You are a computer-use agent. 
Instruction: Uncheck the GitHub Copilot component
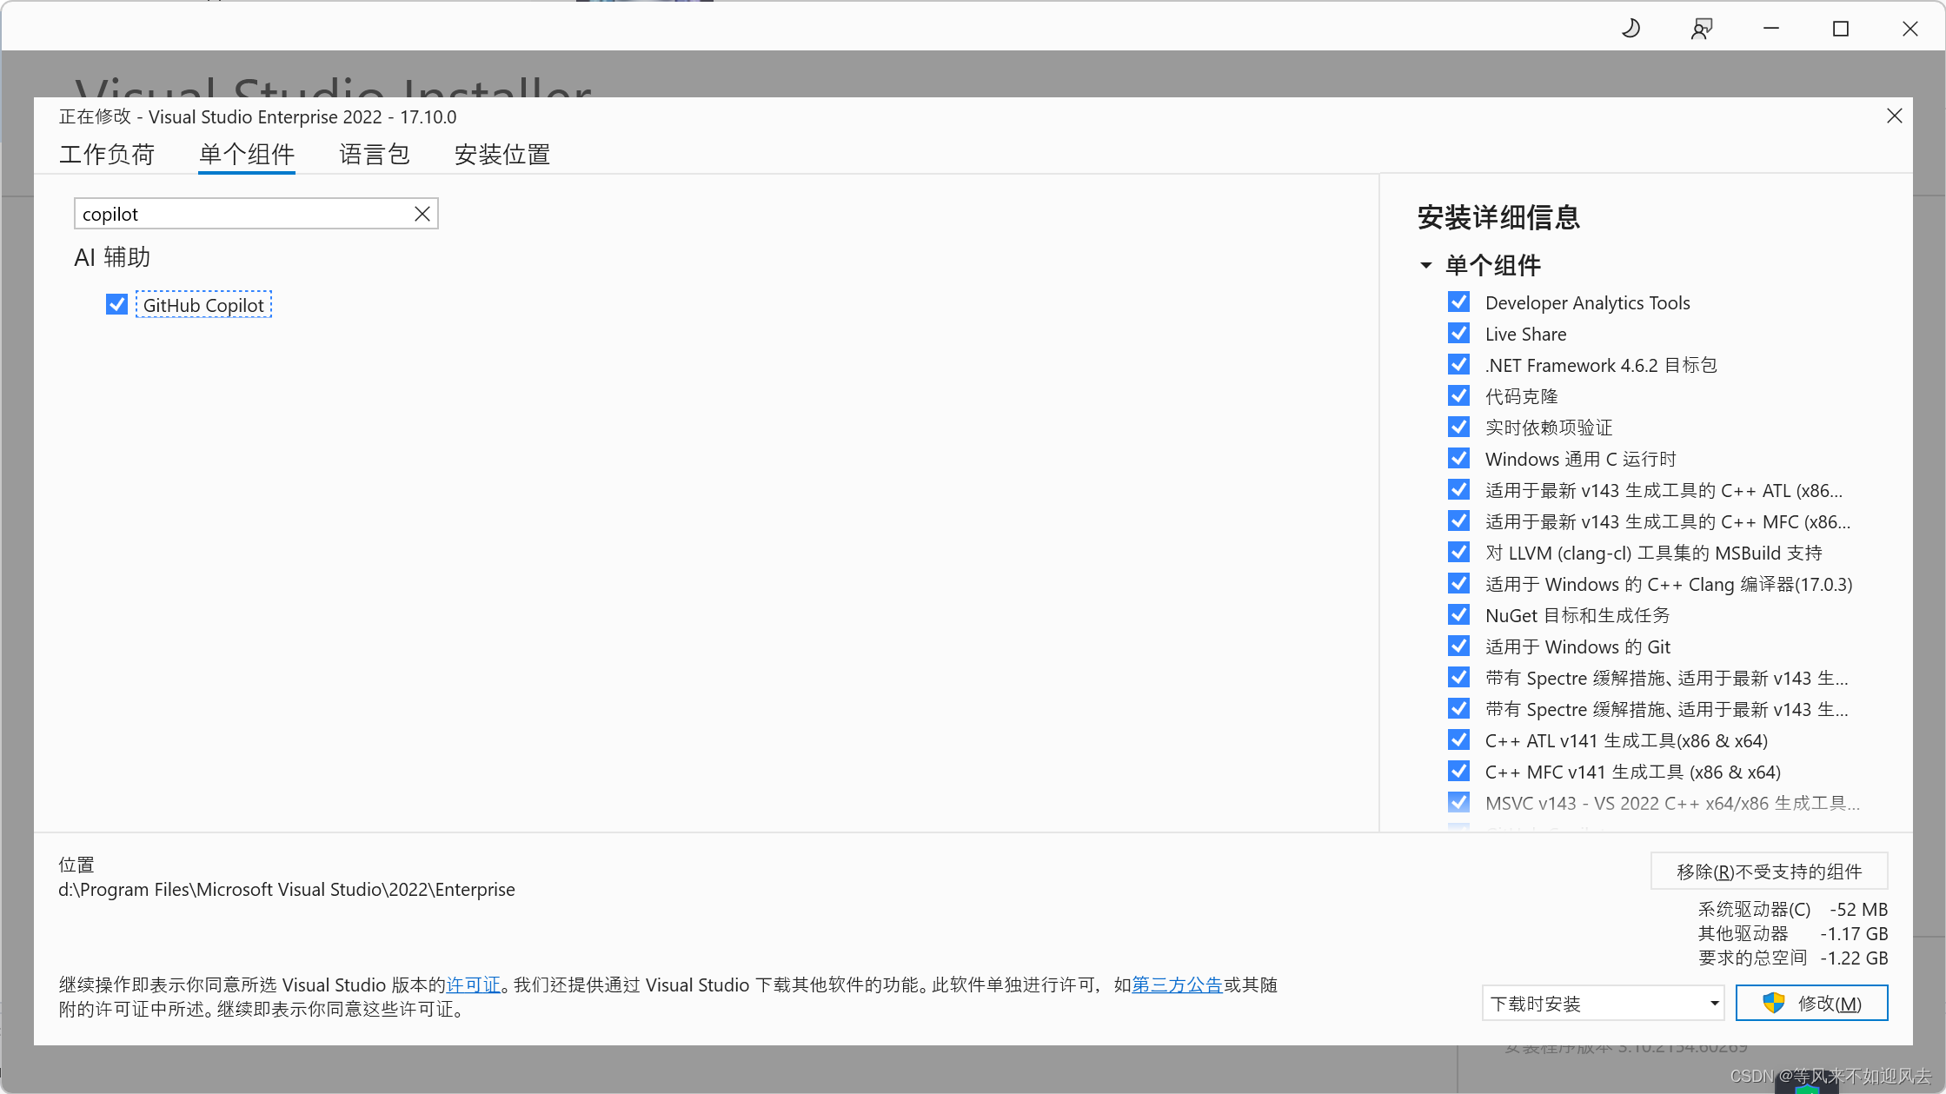[116, 304]
